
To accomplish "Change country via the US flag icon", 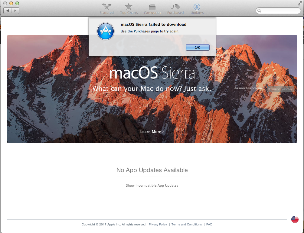I will 295,219.
